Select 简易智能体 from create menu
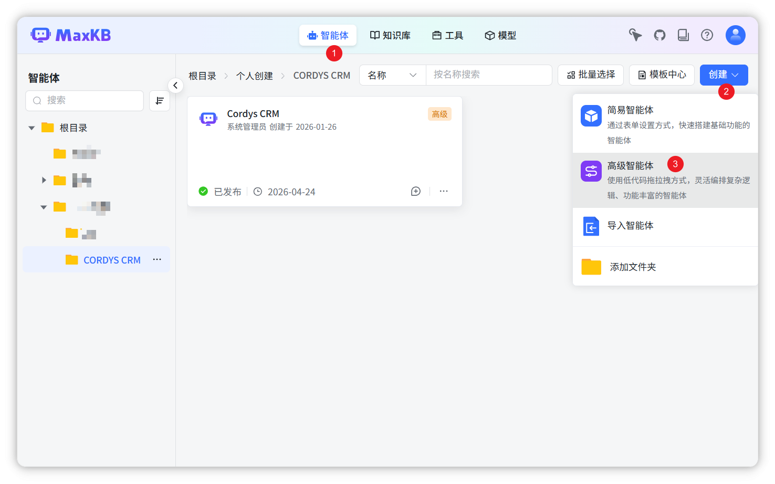Screen dimensions: 775x484 [665, 124]
